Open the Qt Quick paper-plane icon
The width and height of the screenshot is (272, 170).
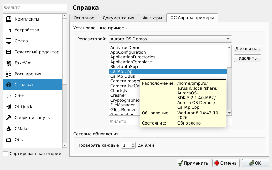[x=9, y=107]
